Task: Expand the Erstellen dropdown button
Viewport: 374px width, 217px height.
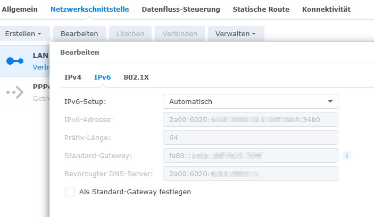Action: point(24,33)
